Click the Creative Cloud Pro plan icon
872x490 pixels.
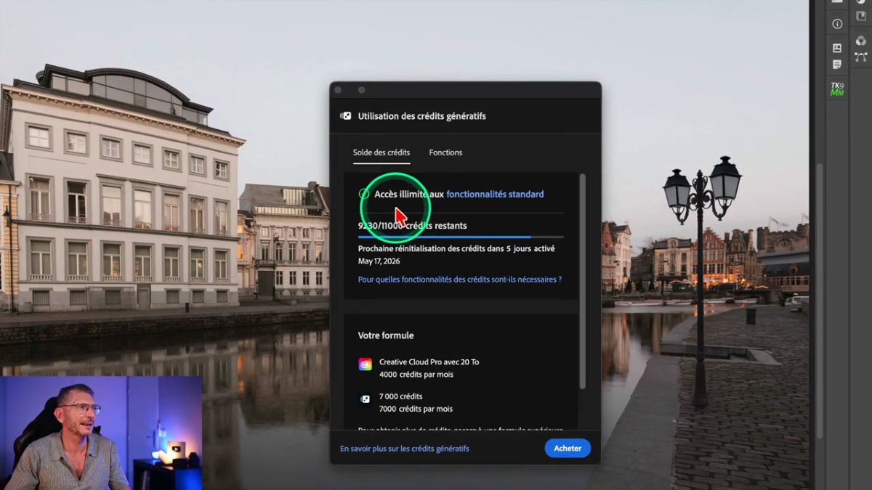click(x=365, y=364)
